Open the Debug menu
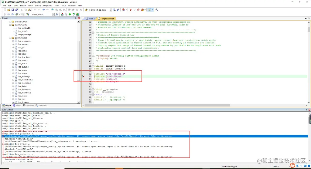 [x=38, y=5]
